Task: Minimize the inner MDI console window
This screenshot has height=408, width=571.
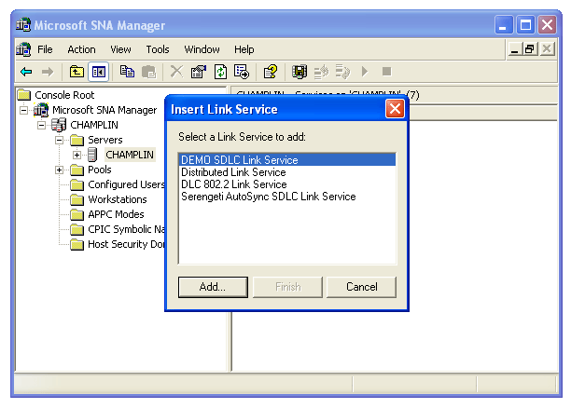Action: [x=515, y=49]
